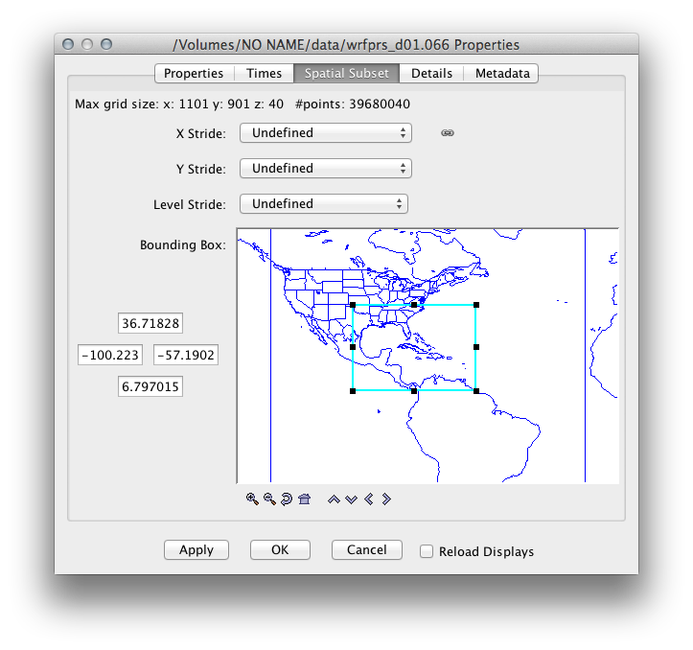Toggle the stride link chain icon
Image resolution: width=693 pixels, height=650 pixels.
[x=448, y=133]
